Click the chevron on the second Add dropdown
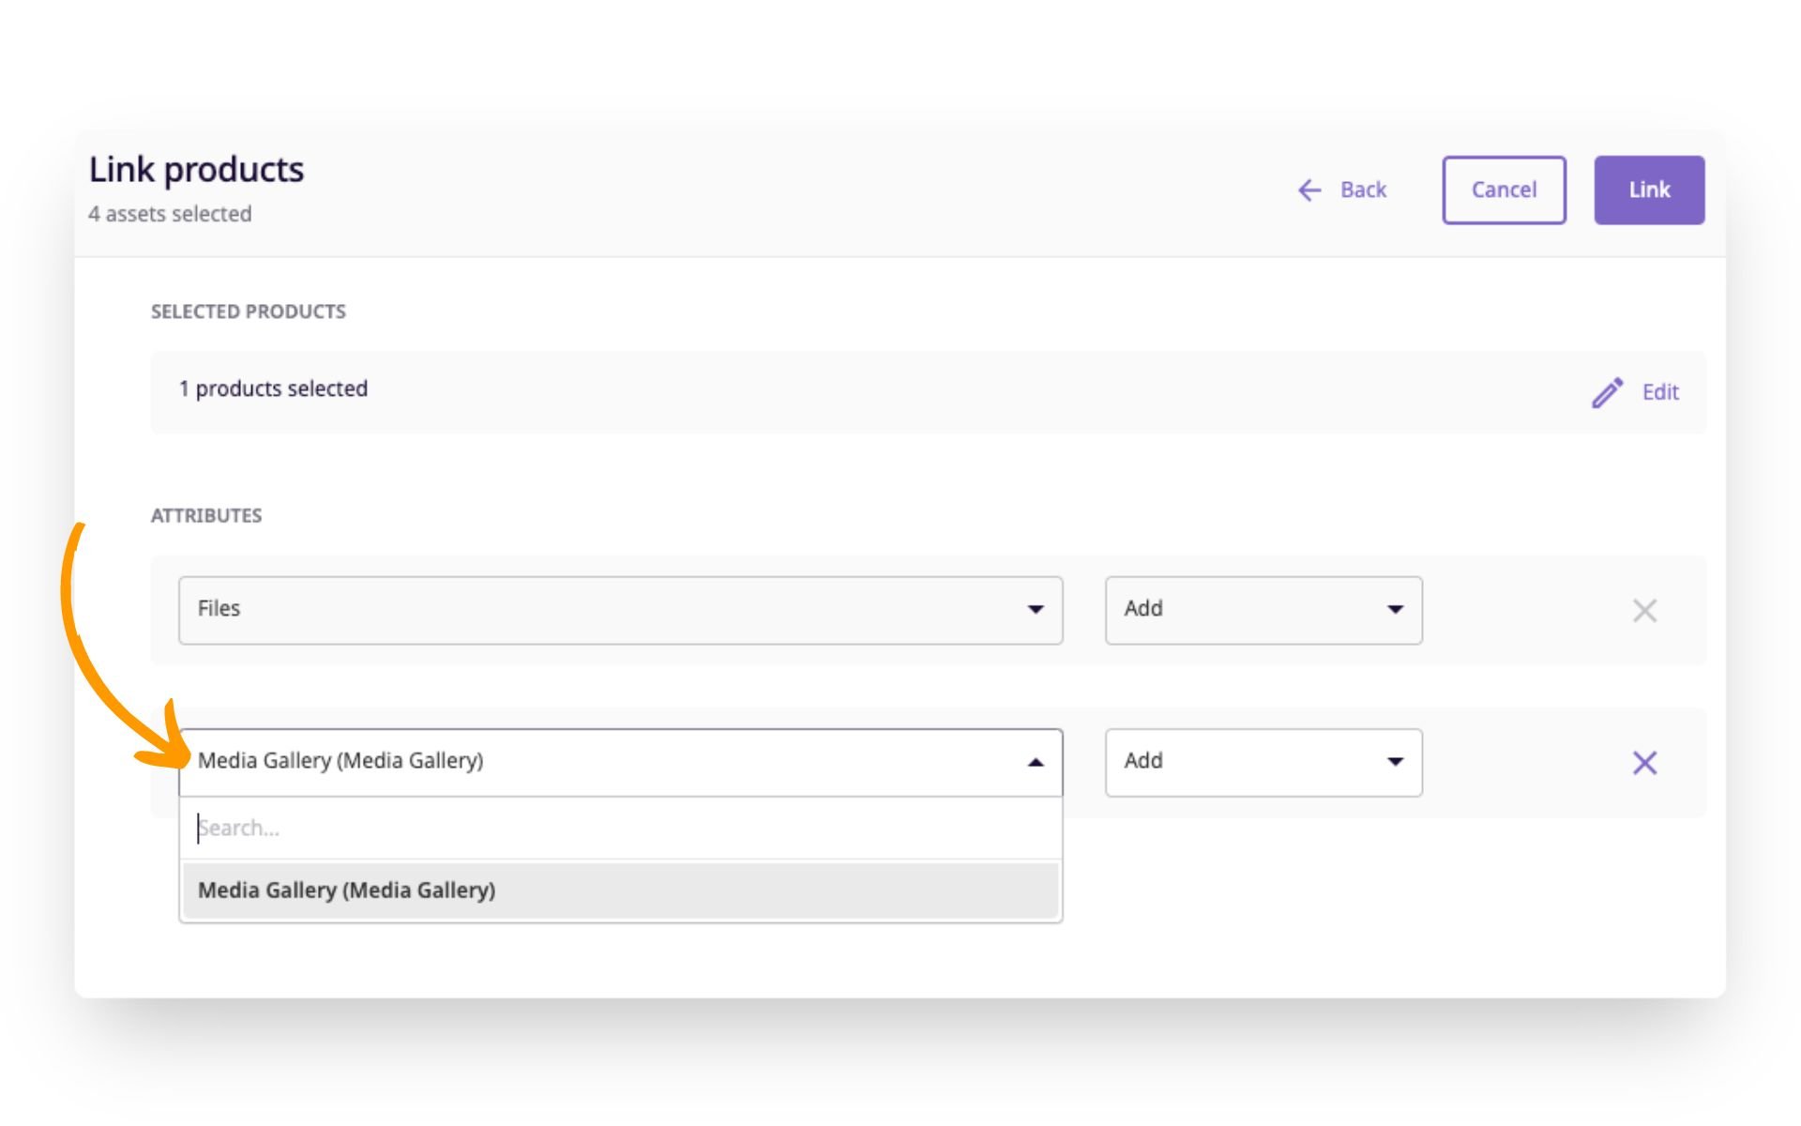Image resolution: width=1801 pixels, height=1126 pixels. [1395, 762]
